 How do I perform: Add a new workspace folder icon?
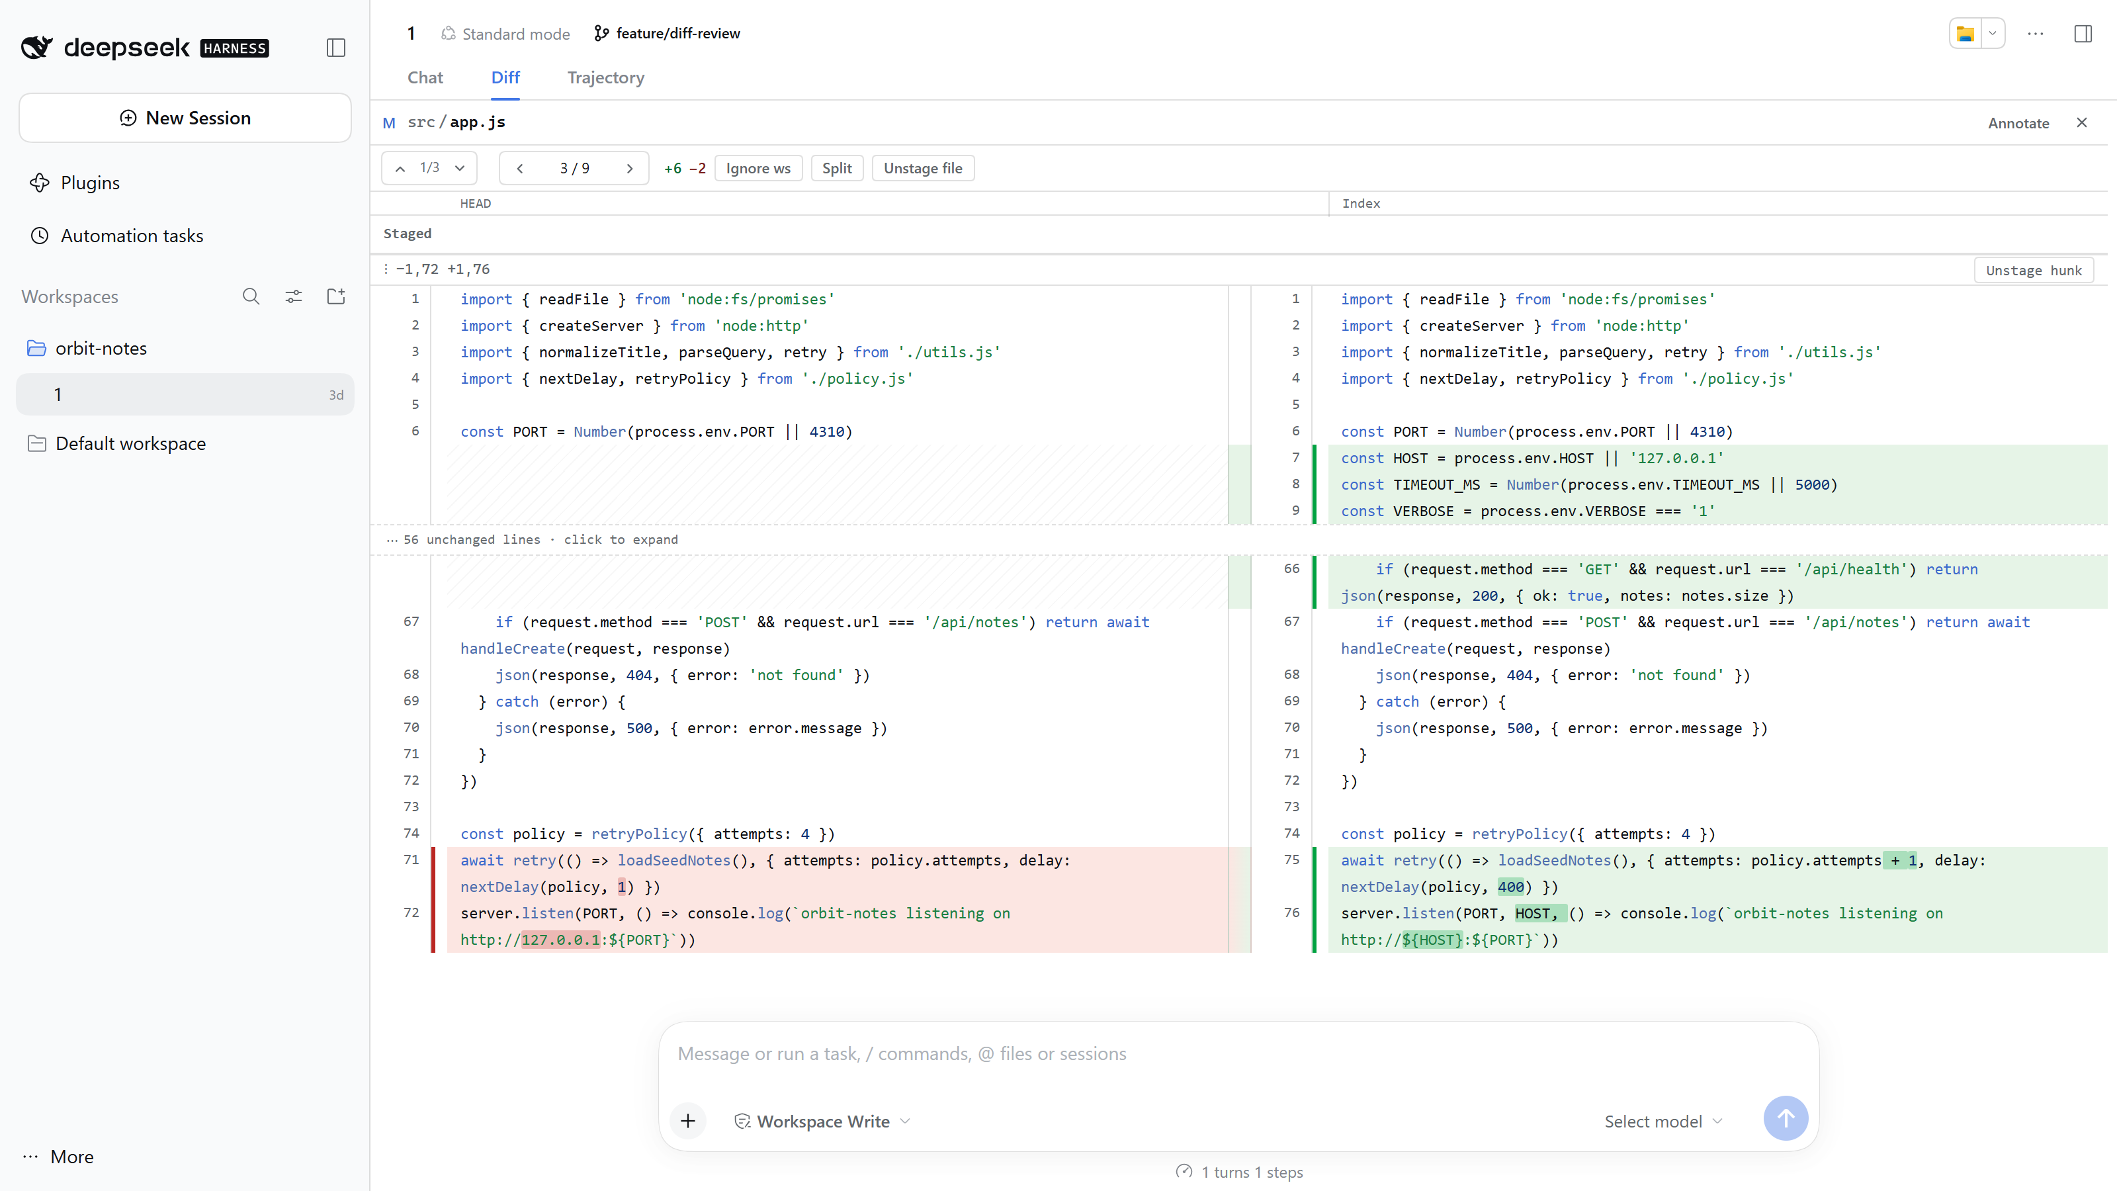336,296
